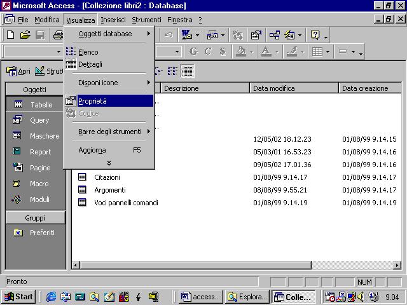
Task: Choose Aggiorna from the menu
Action: point(109,150)
